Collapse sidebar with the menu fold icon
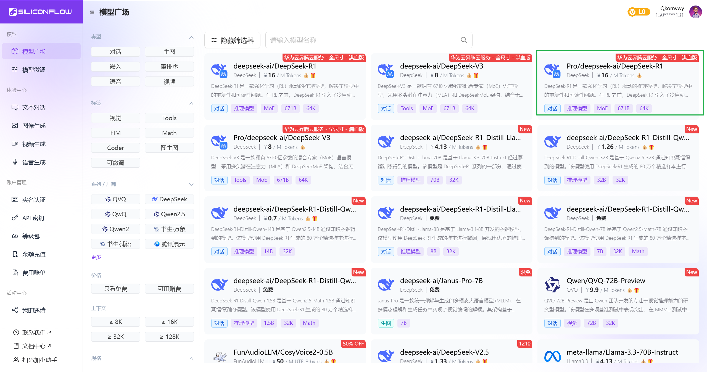Image resolution: width=707 pixels, height=372 pixels. point(92,12)
